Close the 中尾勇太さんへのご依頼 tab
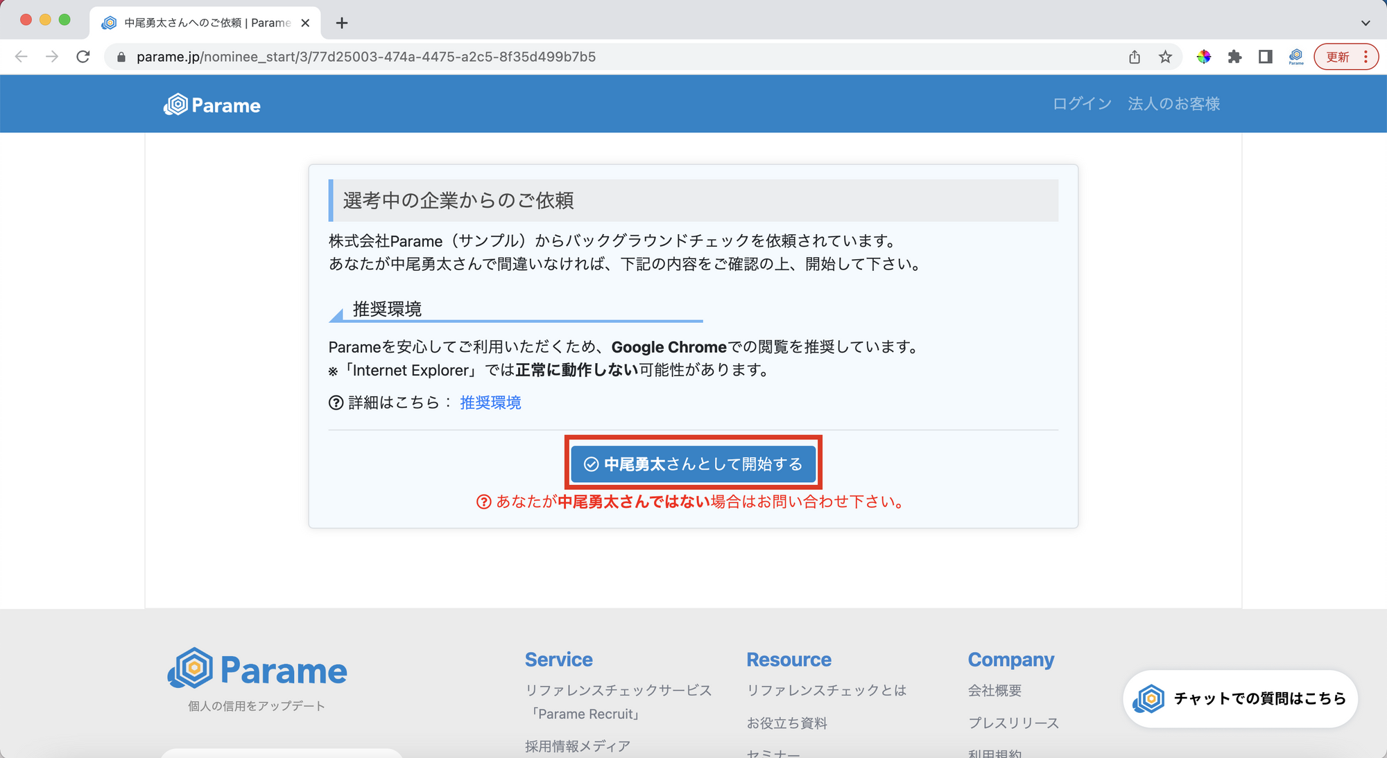The image size is (1387, 758). tap(305, 23)
